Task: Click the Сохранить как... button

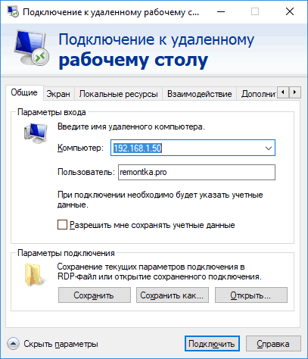Action: click(173, 295)
